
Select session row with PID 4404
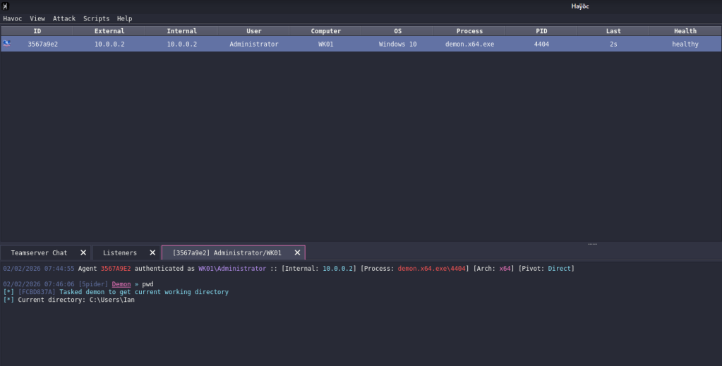[541, 44]
